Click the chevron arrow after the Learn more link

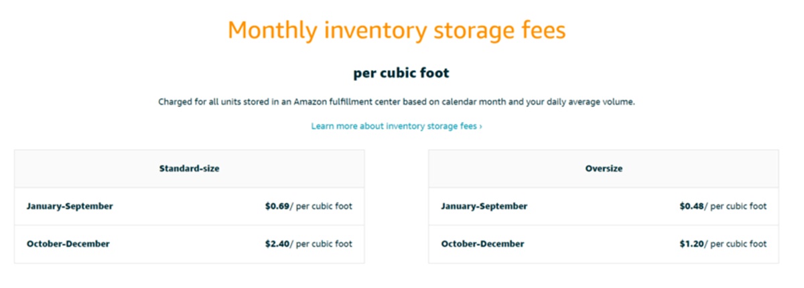(481, 126)
